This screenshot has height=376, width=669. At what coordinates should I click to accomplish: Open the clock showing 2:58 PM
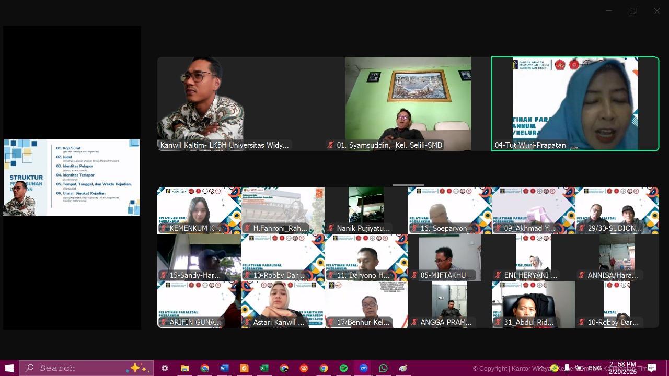(x=622, y=368)
